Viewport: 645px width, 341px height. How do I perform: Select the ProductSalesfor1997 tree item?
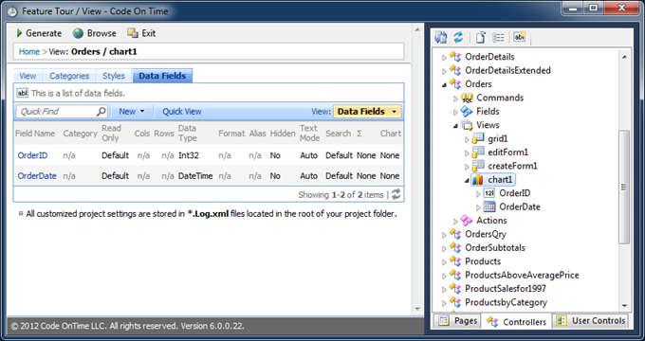[x=506, y=288]
